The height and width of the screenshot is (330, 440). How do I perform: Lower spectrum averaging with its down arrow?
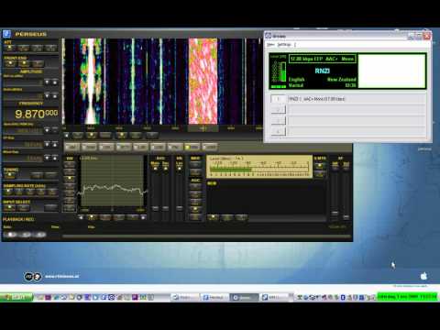[47, 144]
